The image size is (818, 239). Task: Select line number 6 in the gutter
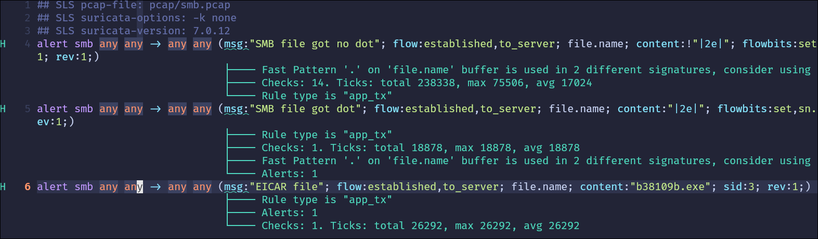[x=28, y=187]
